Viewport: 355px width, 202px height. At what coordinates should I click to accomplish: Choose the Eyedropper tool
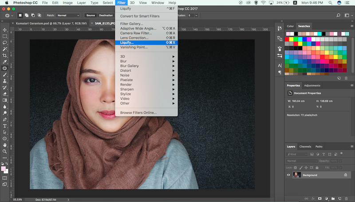coord(5,62)
